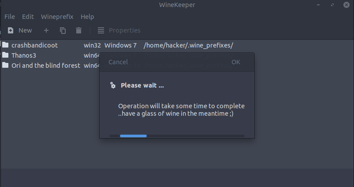Open the File menu
Screen dimensions: 354x187
click(x=10, y=17)
